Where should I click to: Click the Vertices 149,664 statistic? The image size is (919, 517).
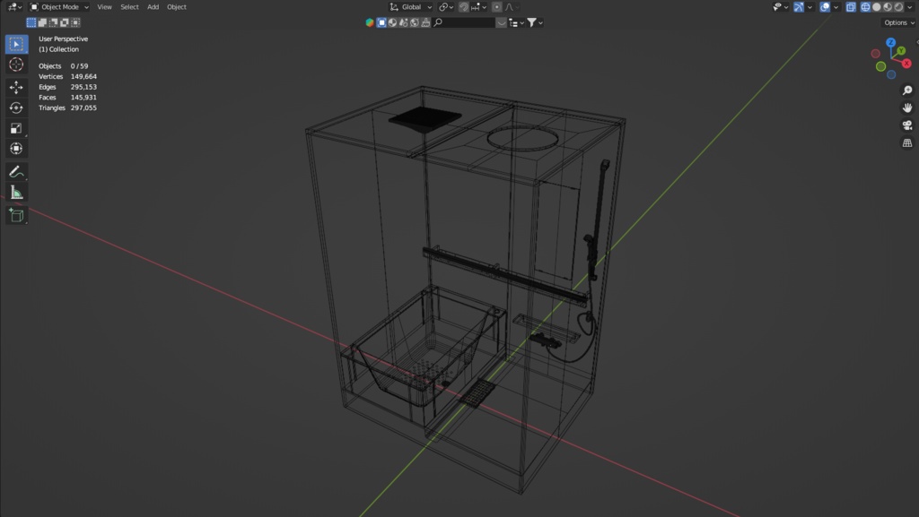[67, 77]
